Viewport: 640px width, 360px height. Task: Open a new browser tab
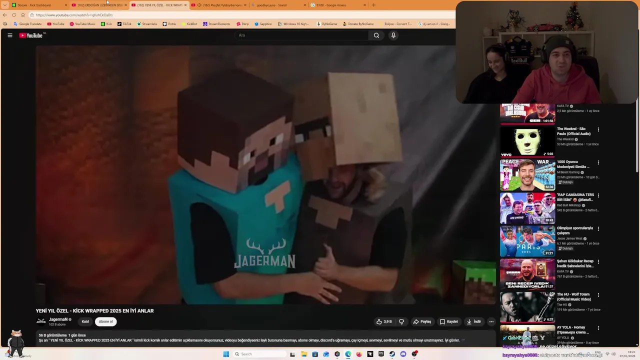click(x=373, y=5)
